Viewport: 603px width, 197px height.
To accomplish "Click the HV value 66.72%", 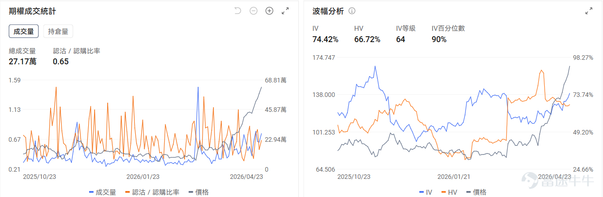I will pos(367,39).
